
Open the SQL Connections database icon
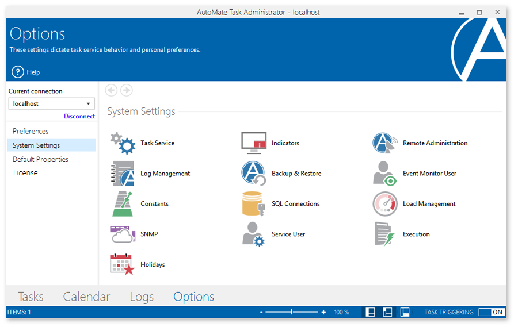[254, 204]
